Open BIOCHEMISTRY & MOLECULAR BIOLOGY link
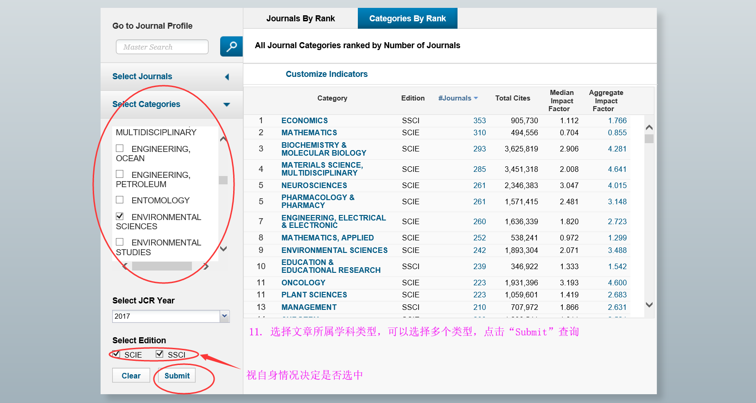 click(324, 149)
